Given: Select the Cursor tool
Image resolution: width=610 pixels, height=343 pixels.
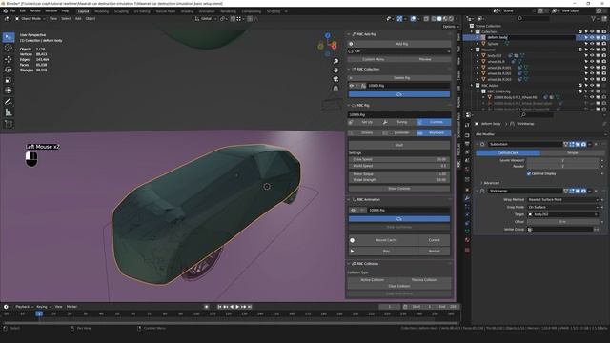Looking at the screenshot, I should 9,49.
